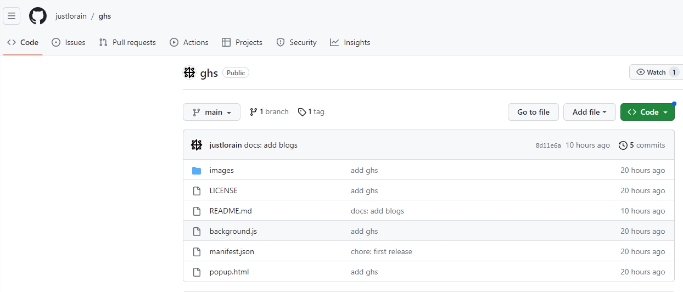Image resolution: width=683 pixels, height=292 pixels.
Task: Click the Watch count badge
Action: click(674, 72)
